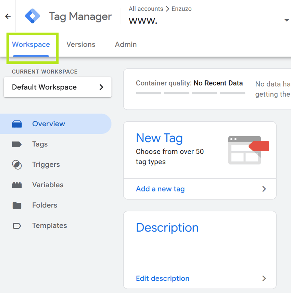
Task: Click the Tag Manager diamond logo
Action: pyautogui.click(x=33, y=16)
